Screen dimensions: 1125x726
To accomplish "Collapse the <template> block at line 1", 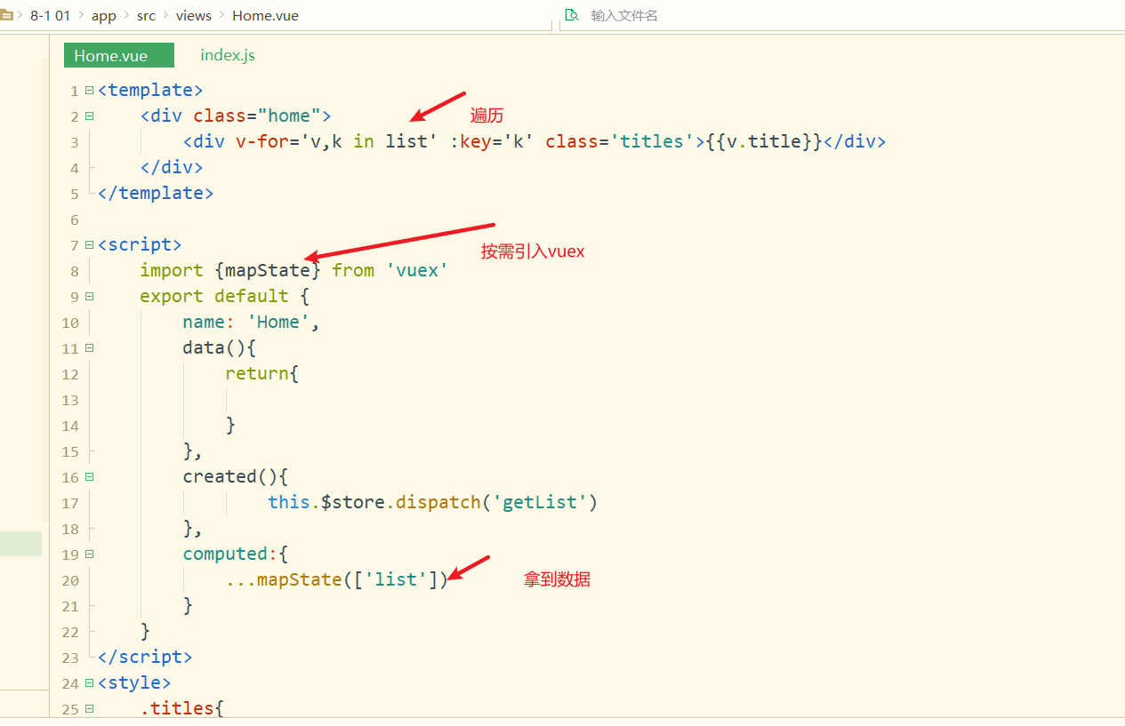I will (89, 91).
